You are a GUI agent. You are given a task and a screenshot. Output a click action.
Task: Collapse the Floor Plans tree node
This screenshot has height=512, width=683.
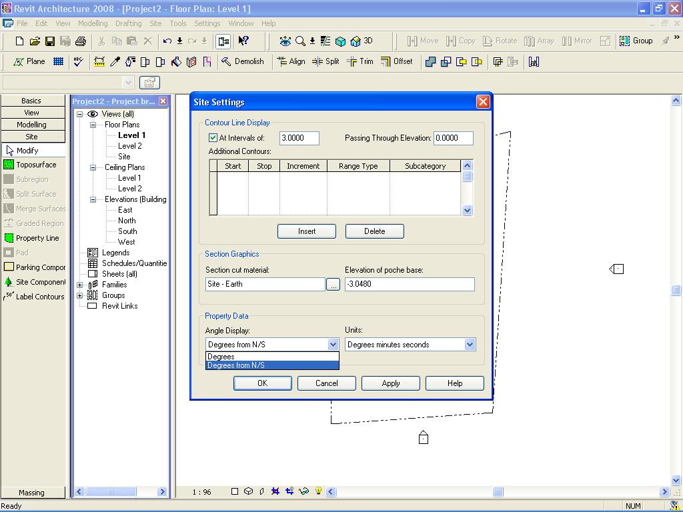point(93,125)
